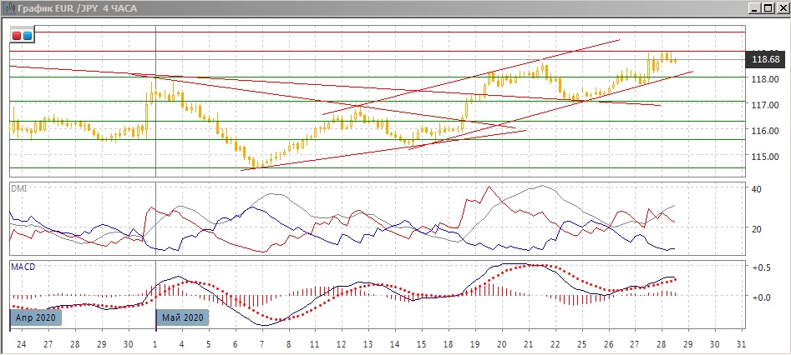
Task: Close the EUR/JPY chart window
Action: tap(781, 7)
